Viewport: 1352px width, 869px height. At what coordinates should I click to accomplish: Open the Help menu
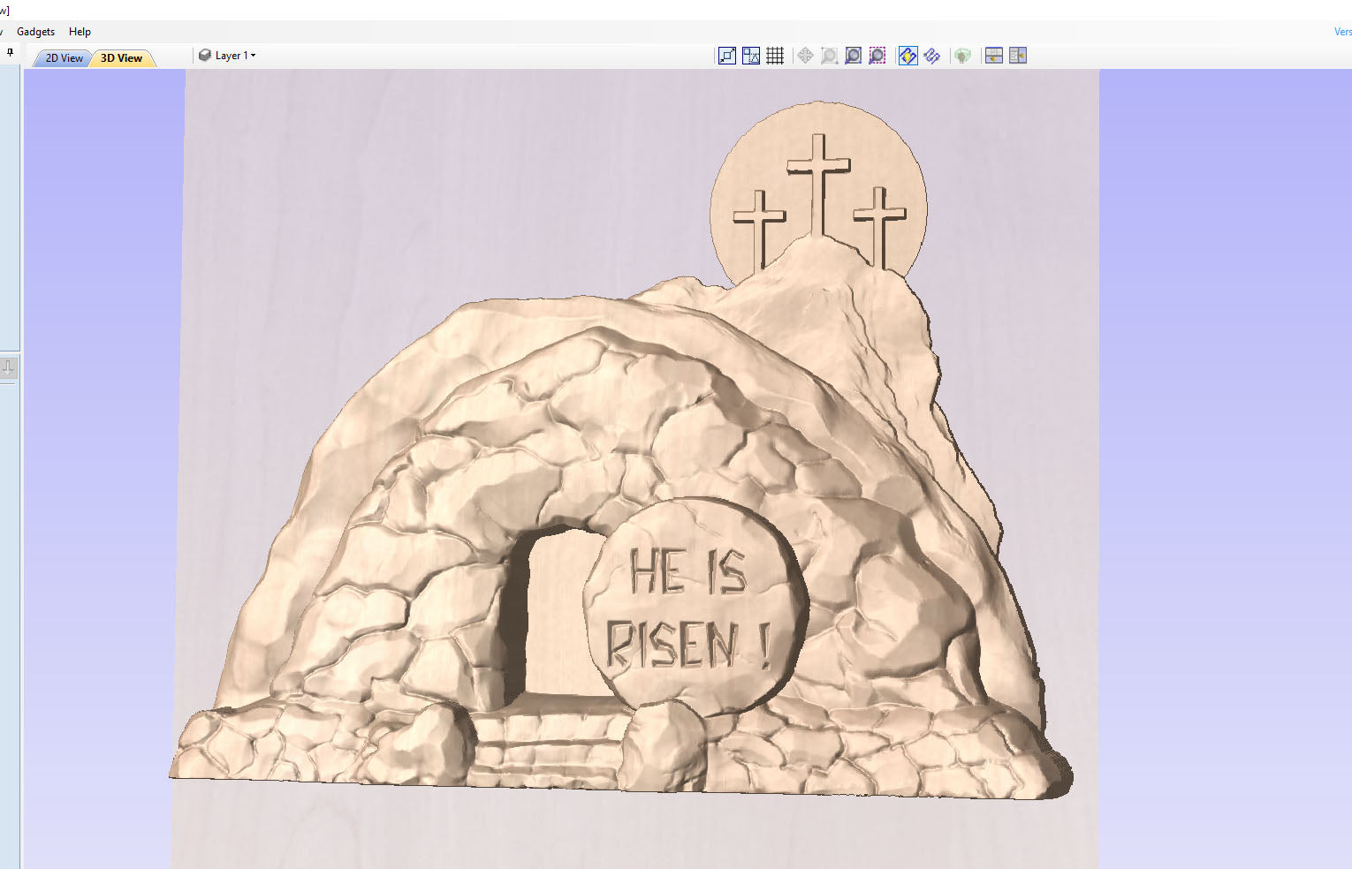click(x=80, y=32)
